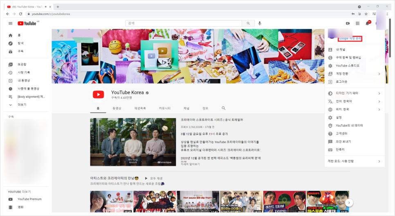Screen dimensions: 395x216
Task: Open the create video camera icon
Action: click(x=348, y=23)
